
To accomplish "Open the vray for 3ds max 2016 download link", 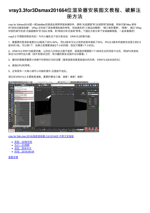I will point(41,136).
